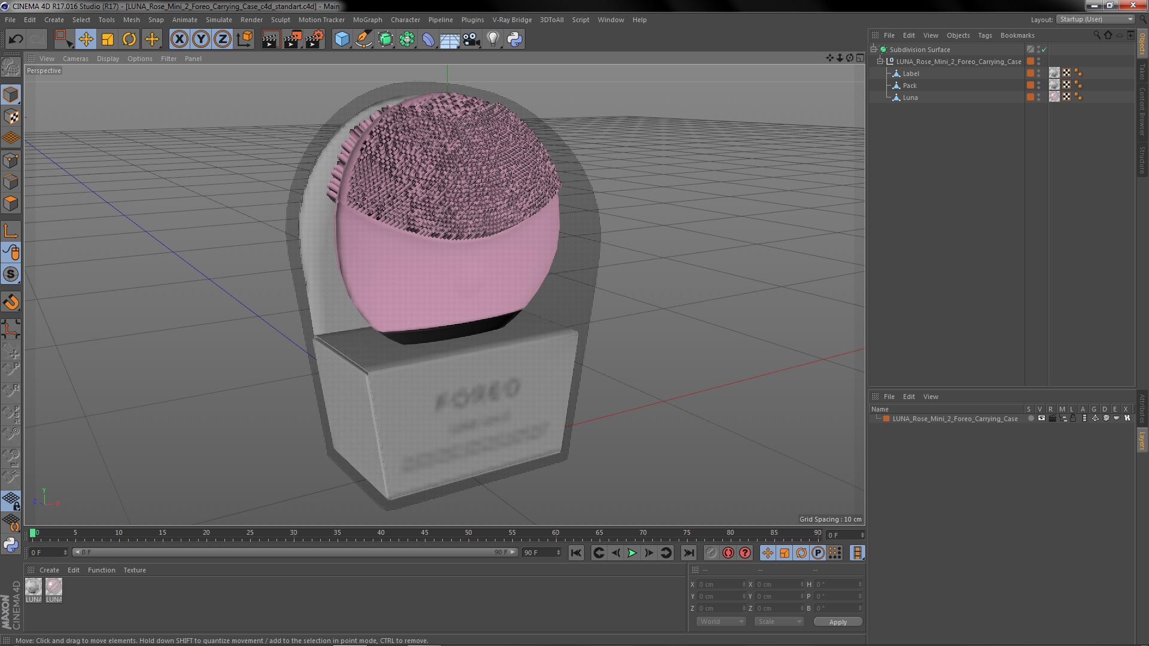Toggle X axis lock

179,39
